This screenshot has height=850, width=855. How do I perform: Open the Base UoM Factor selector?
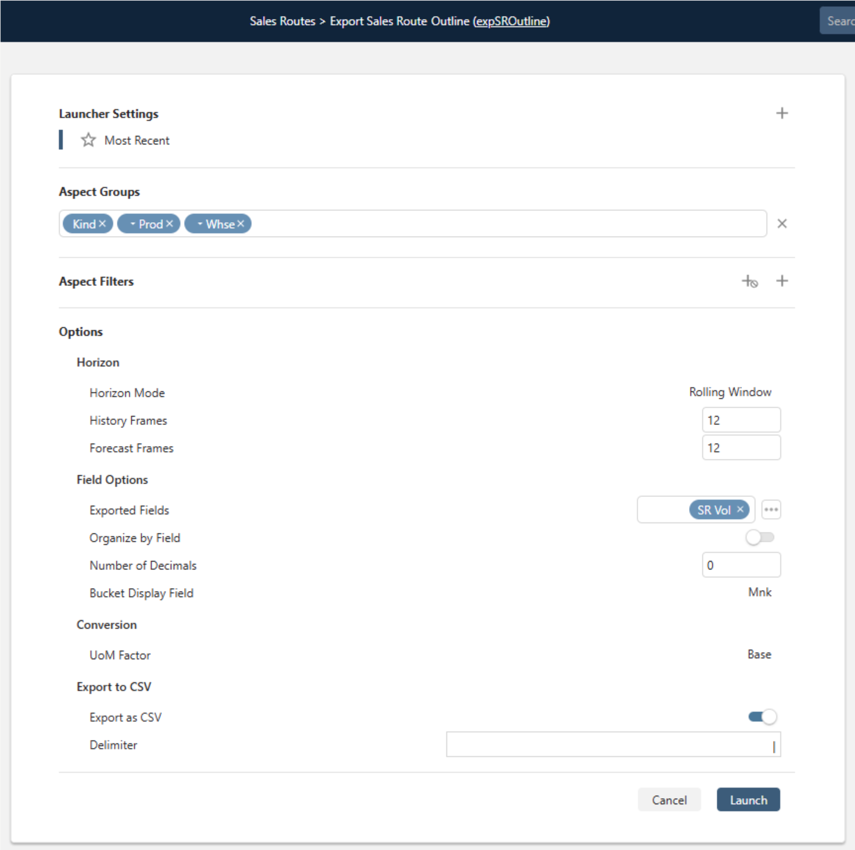(759, 655)
